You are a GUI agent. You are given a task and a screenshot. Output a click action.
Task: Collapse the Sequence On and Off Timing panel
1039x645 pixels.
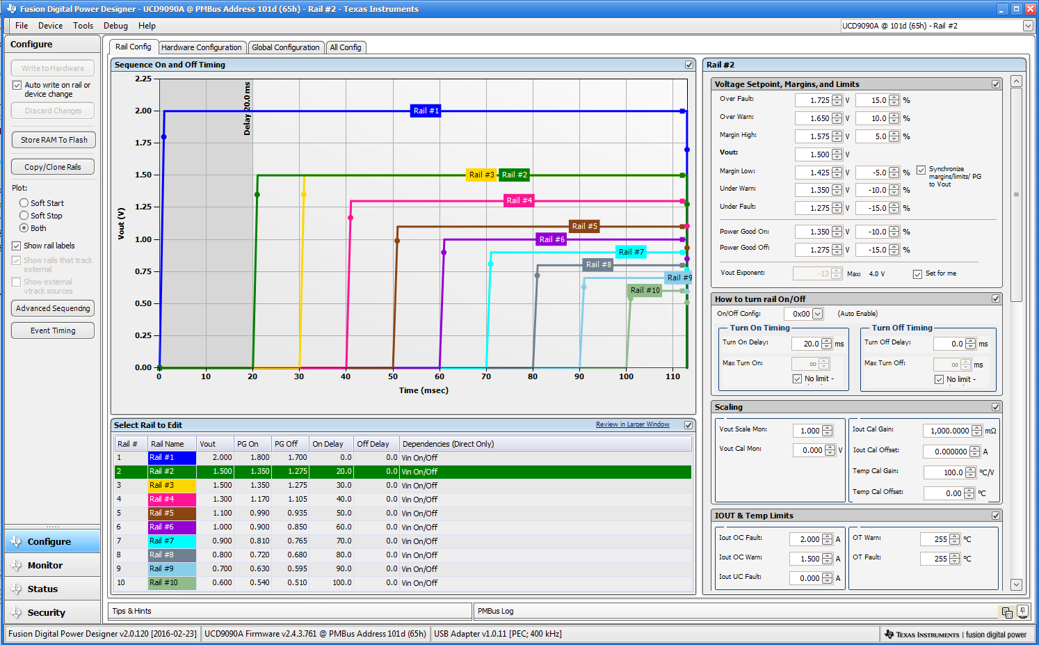(688, 65)
